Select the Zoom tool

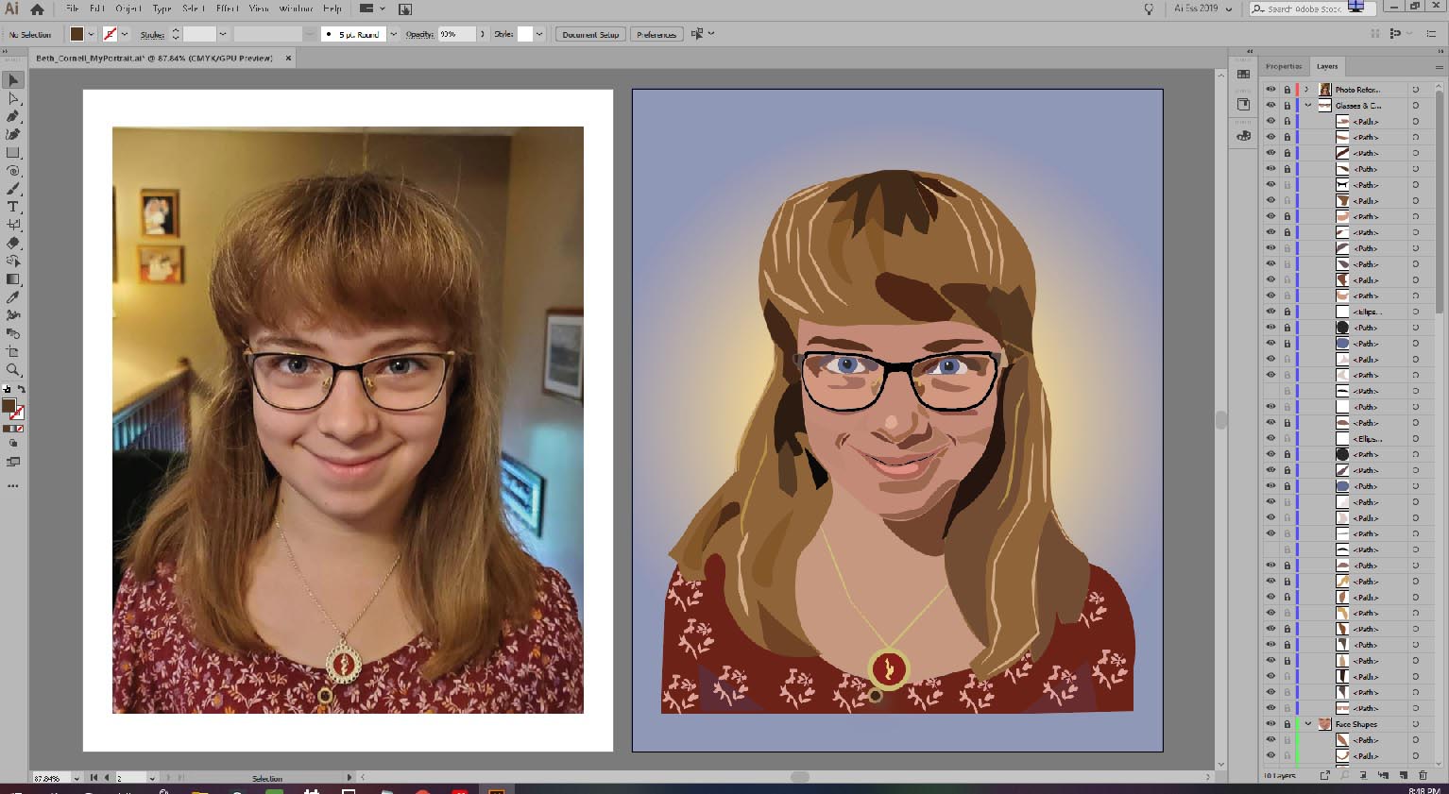[x=13, y=370]
